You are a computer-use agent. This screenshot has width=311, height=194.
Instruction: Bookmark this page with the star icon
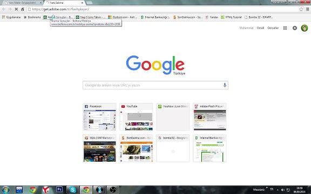(x=301, y=9)
